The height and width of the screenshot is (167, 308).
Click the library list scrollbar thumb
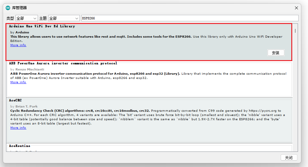(x=295, y=31)
